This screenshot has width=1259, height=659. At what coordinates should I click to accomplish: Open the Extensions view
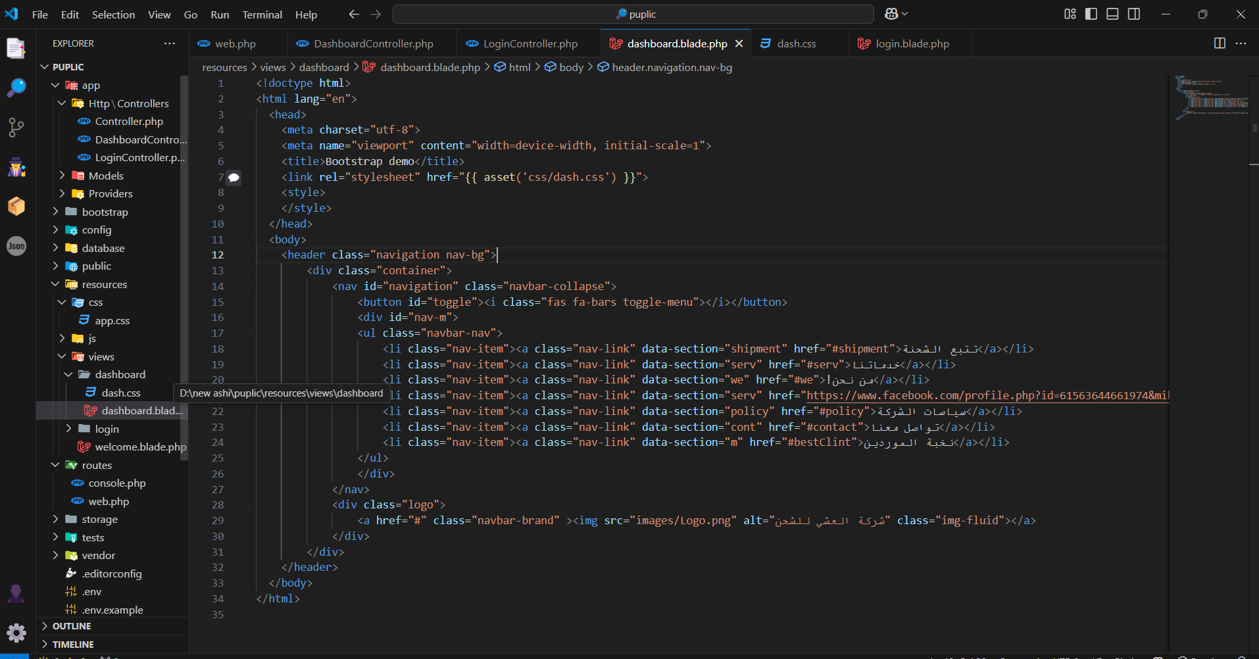click(16, 207)
